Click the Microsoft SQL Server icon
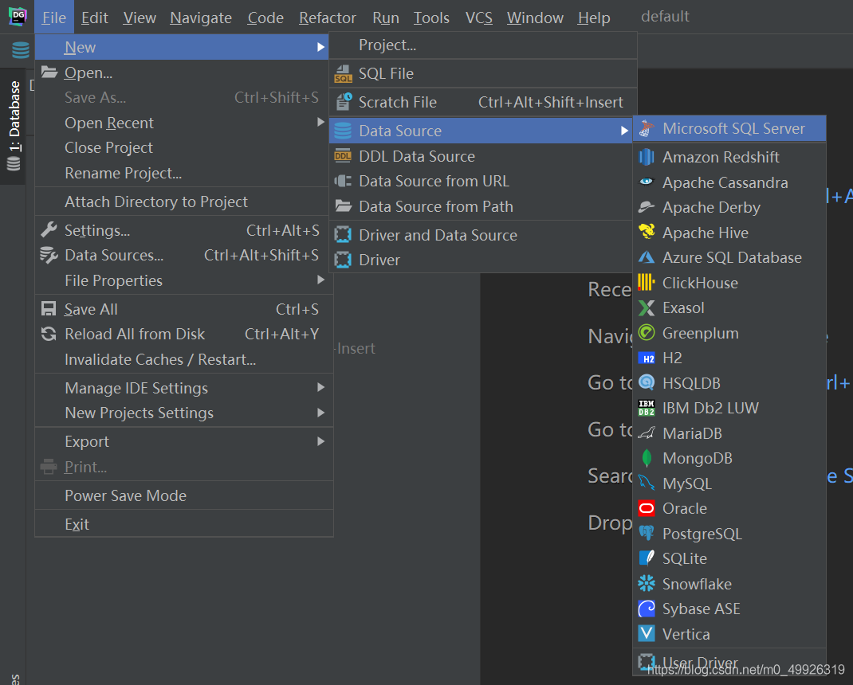Screen dimensions: 853x685 point(647,129)
